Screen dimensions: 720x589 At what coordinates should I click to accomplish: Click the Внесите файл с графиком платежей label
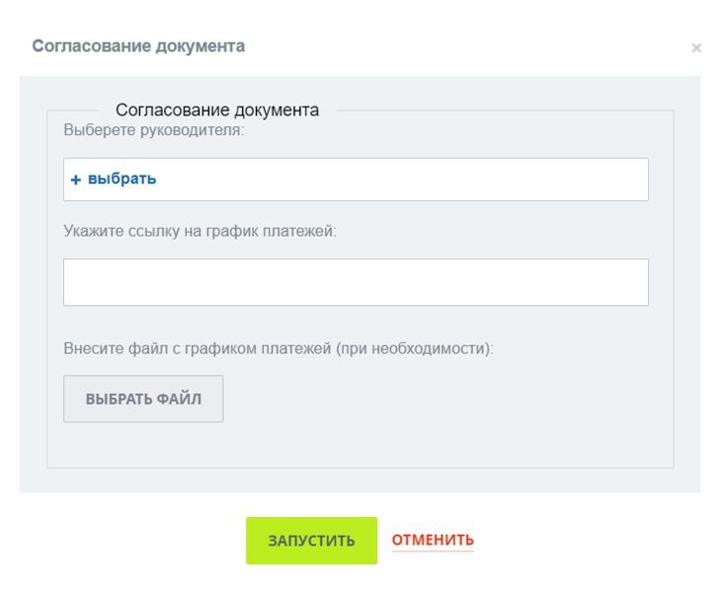tap(278, 349)
